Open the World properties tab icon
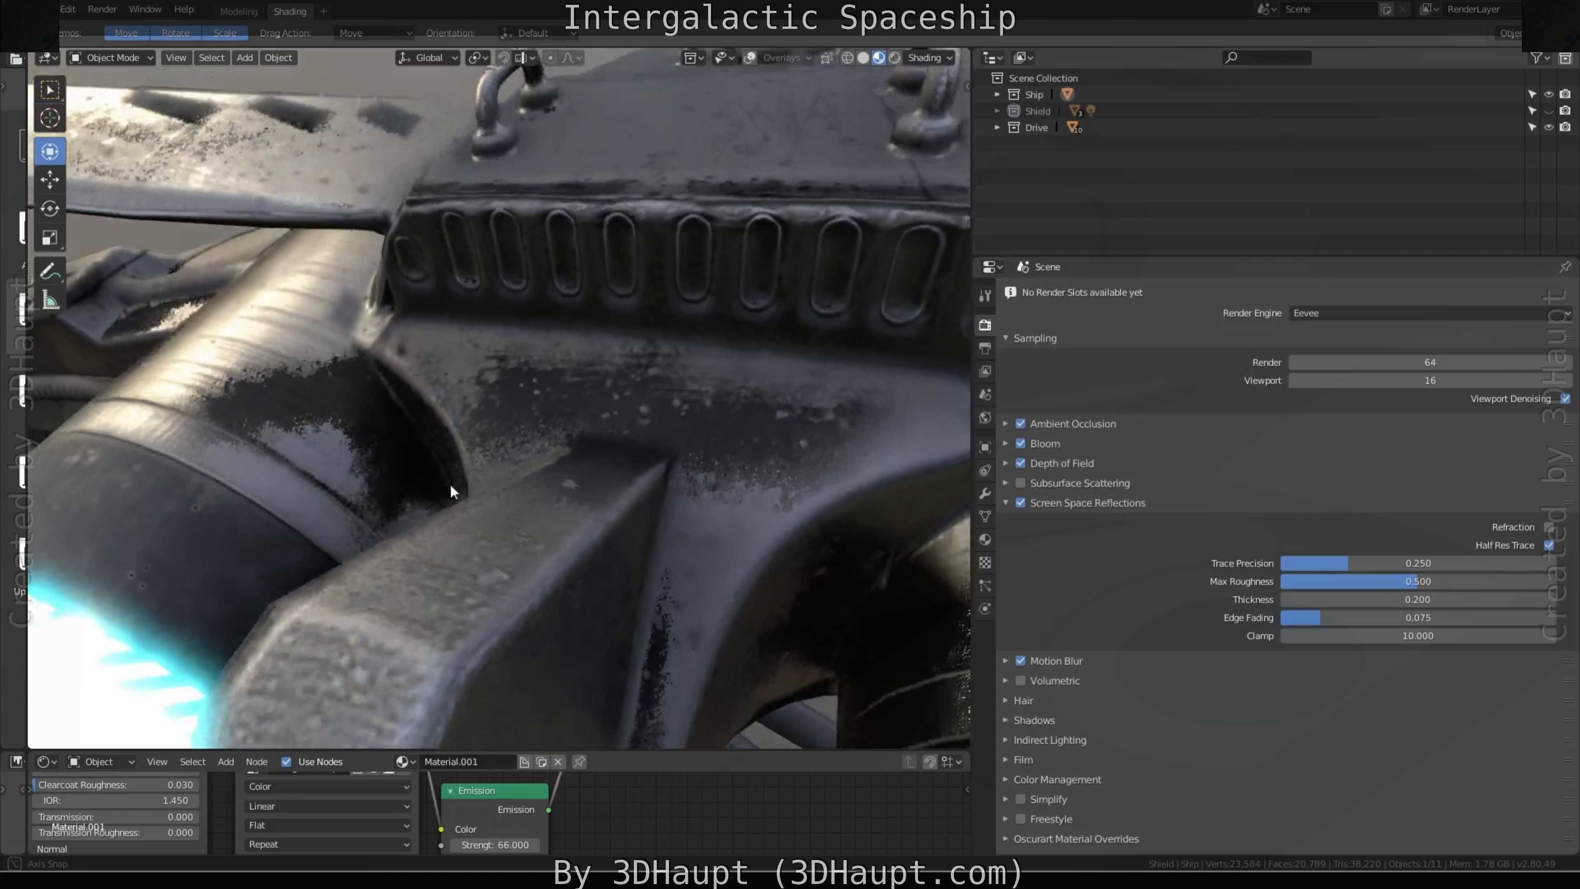The width and height of the screenshot is (1580, 889). pyautogui.click(x=985, y=418)
